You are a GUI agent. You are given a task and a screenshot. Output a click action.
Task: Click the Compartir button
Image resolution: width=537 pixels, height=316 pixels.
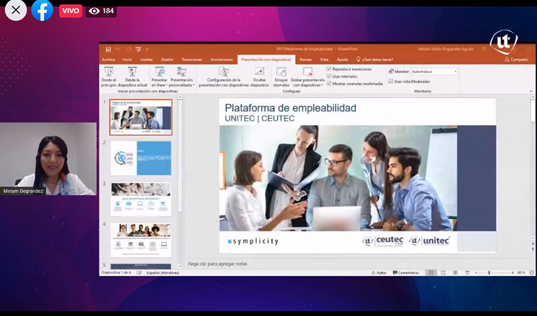pos(516,60)
